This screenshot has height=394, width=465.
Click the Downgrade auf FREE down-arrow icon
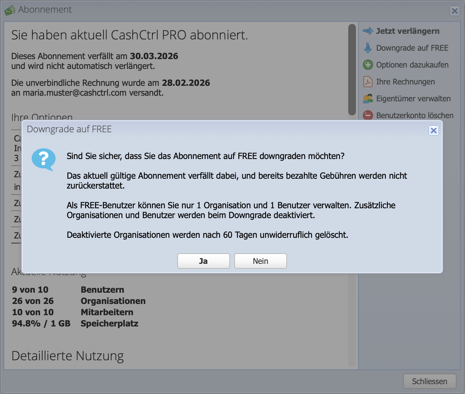tap(368, 48)
